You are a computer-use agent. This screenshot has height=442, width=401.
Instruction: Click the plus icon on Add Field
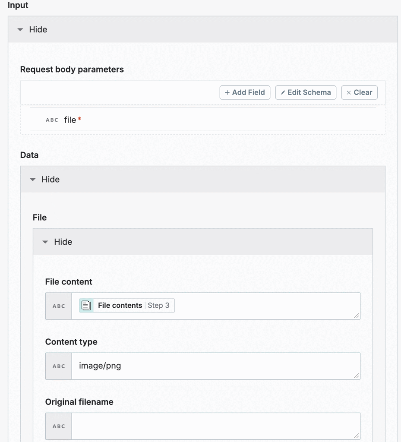pos(227,92)
